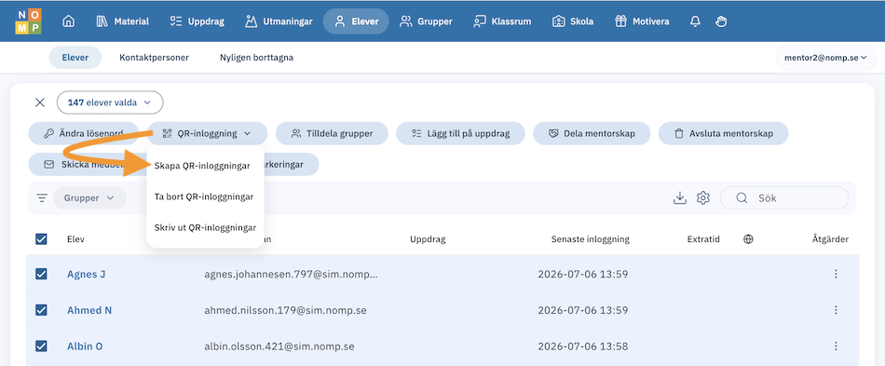Open the Uppdrag section
The height and width of the screenshot is (366, 885).
197,21
